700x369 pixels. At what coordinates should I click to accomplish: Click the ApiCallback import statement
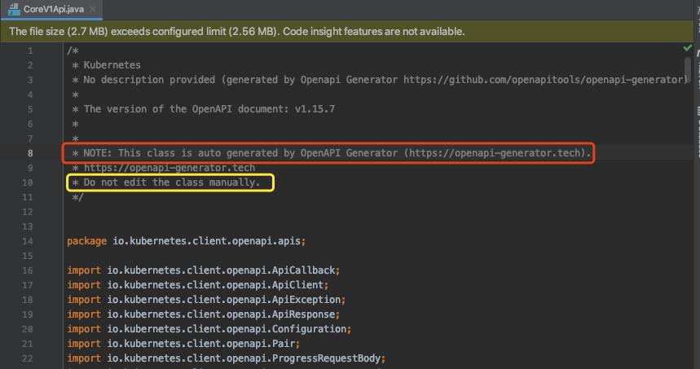click(x=204, y=270)
